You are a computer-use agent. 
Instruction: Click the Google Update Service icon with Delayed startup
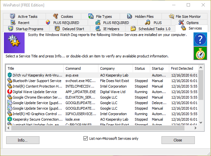[10, 102]
